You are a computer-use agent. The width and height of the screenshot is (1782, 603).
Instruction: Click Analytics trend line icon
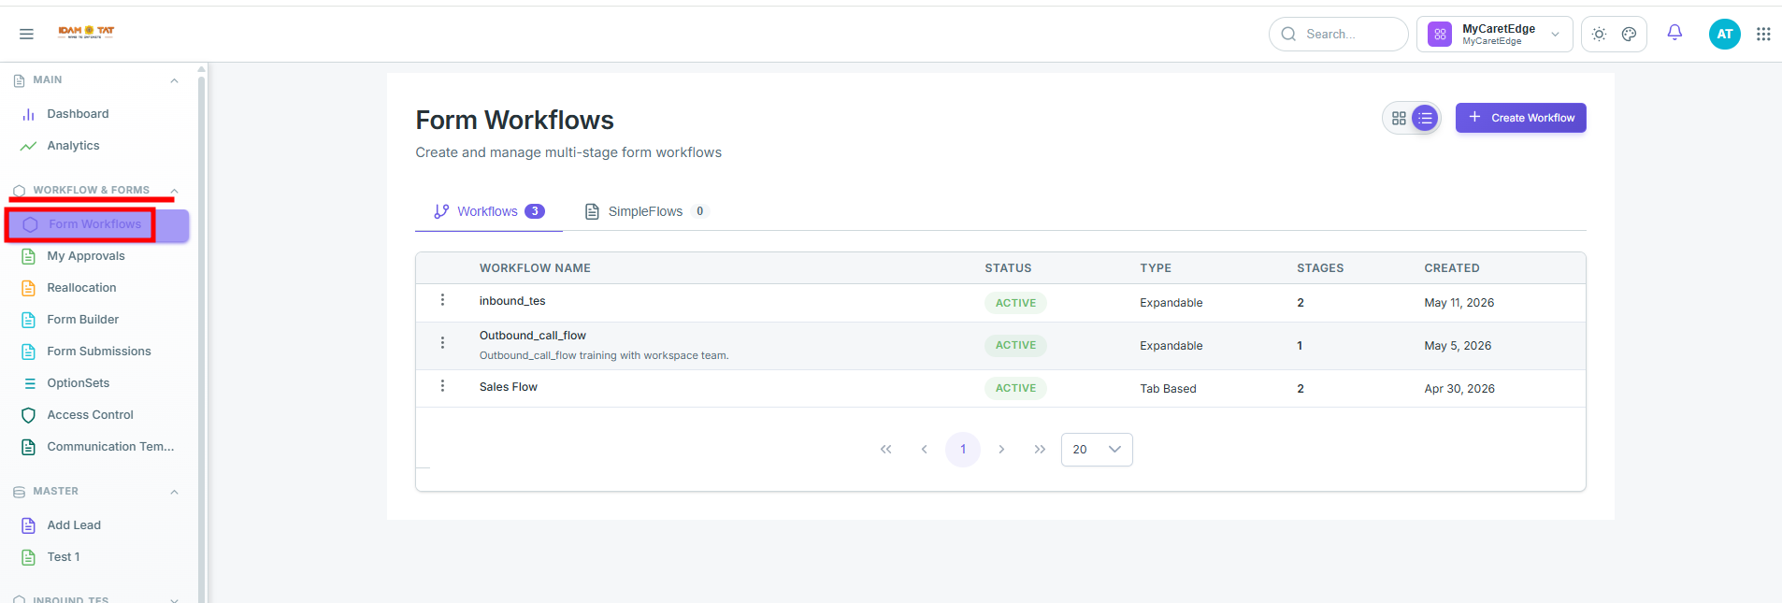[x=29, y=146]
